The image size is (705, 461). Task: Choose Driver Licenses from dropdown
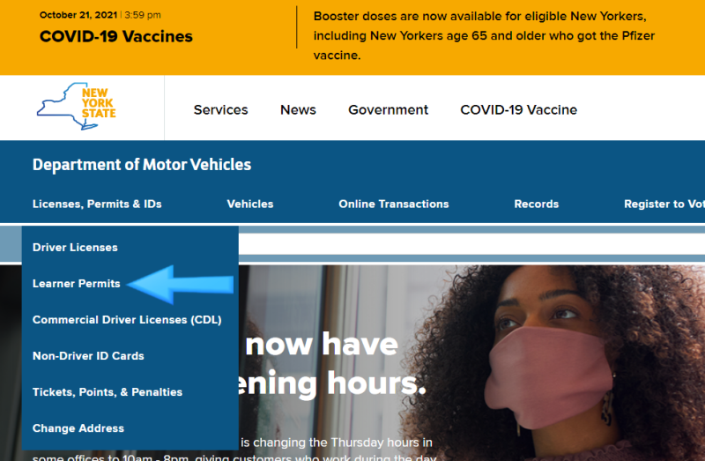click(75, 248)
